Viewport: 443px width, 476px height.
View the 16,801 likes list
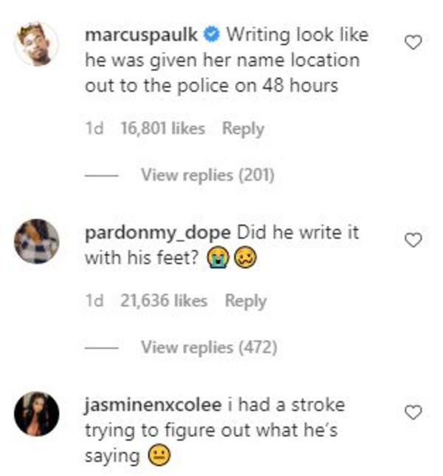point(163,128)
